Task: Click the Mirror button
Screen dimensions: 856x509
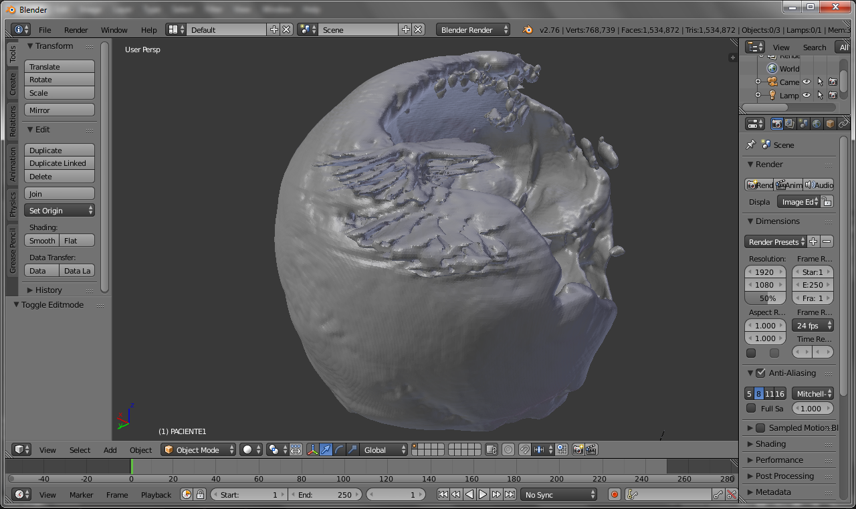Action: pyautogui.click(x=60, y=110)
